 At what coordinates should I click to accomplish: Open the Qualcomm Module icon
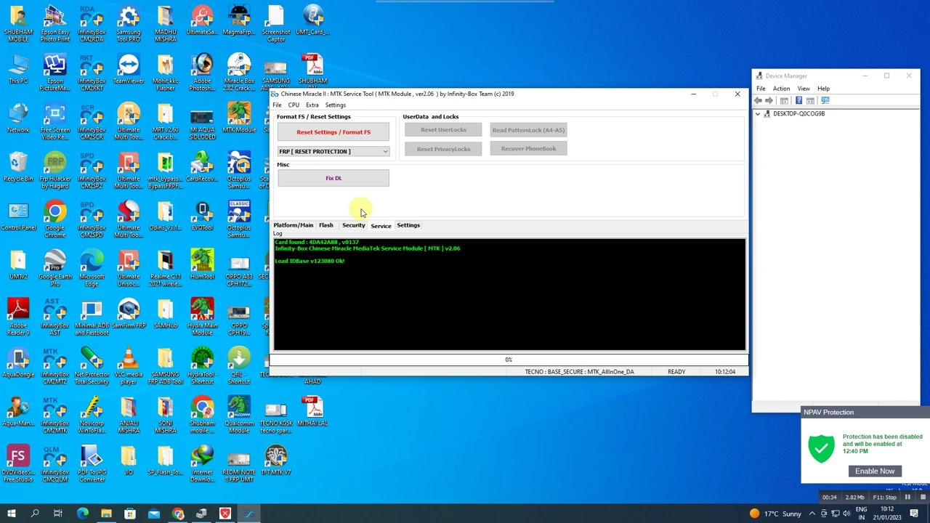pyautogui.click(x=238, y=415)
